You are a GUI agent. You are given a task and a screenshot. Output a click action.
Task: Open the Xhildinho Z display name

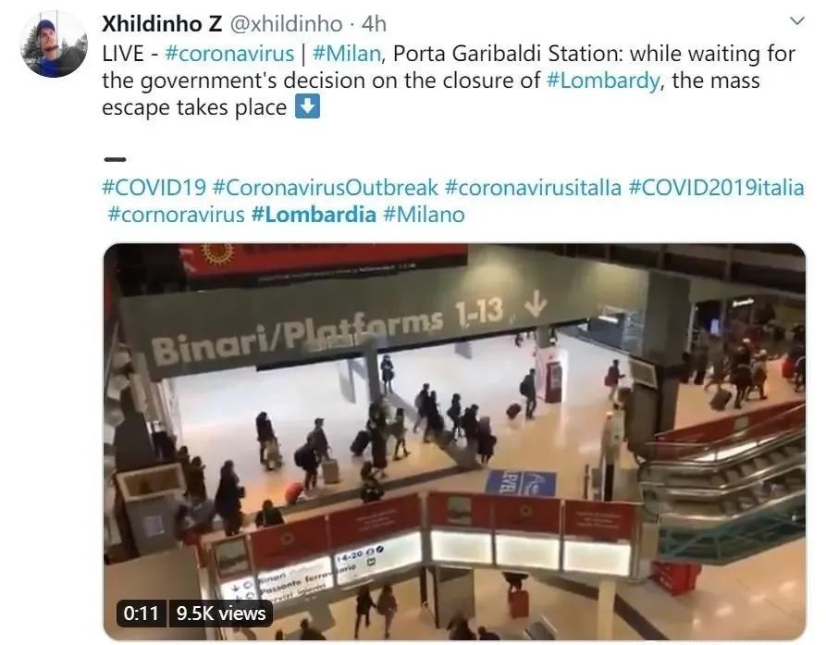pos(162,24)
